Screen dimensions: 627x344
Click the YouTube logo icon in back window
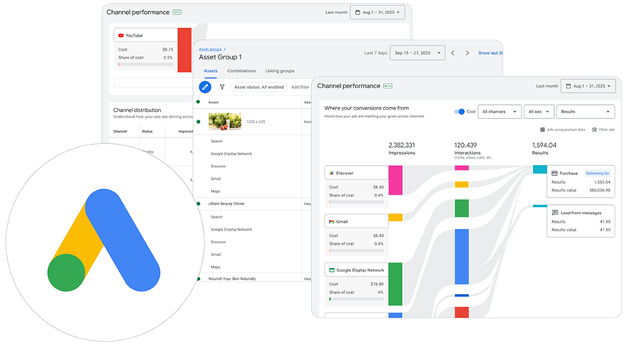pos(121,35)
